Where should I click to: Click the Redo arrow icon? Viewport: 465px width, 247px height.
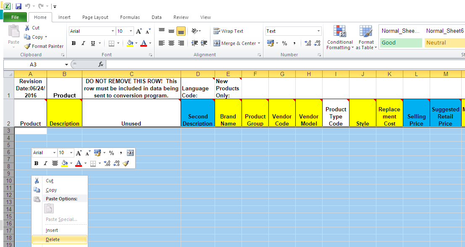coord(41,6)
